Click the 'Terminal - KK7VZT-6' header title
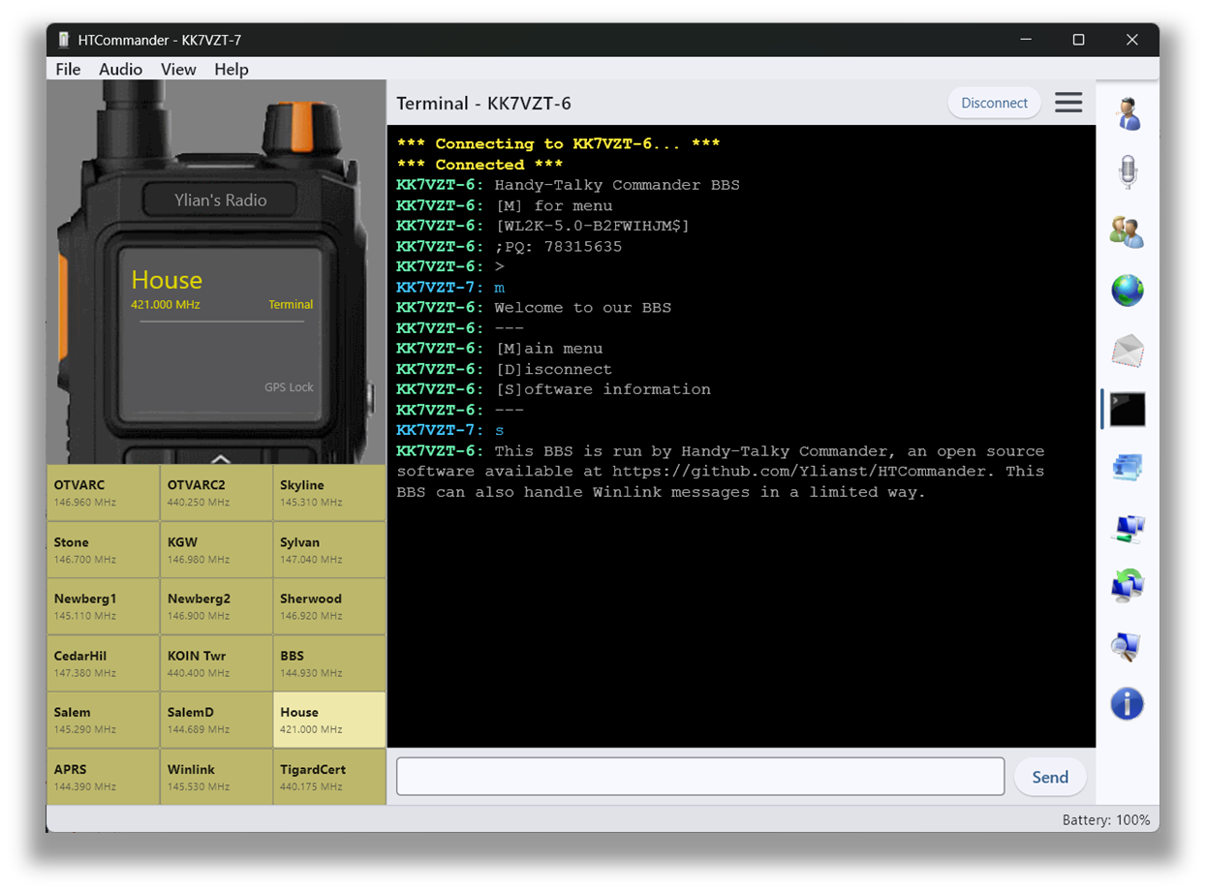Viewport: 1206px width, 892px height. point(483,104)
